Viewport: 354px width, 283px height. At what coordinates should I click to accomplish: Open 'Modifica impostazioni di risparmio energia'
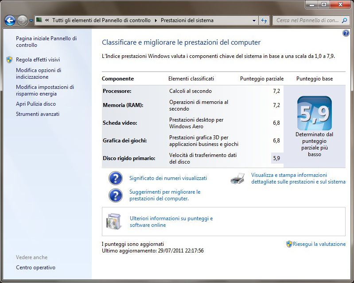click(x=45, y=90)
